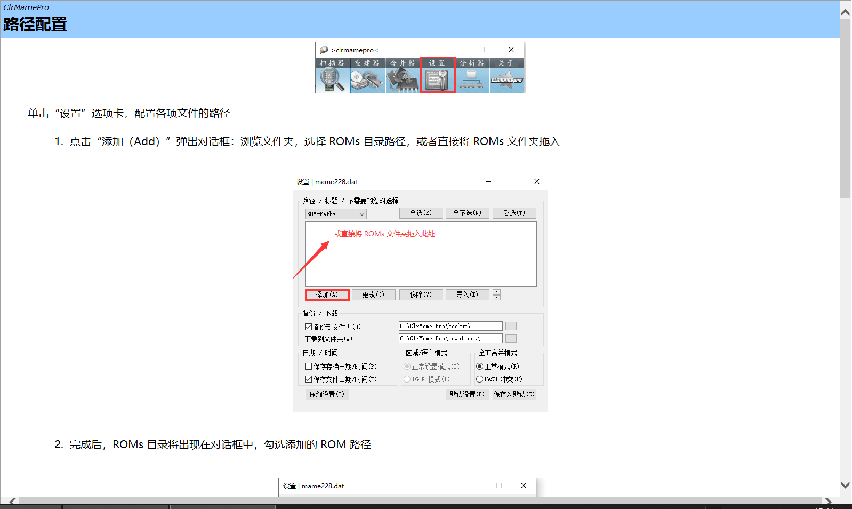Minimize the >clrmamepro< window

(463, 50)
